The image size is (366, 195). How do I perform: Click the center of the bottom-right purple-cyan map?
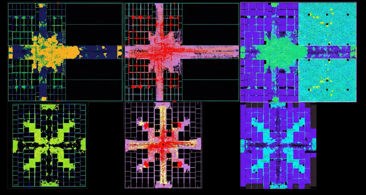click(x=278, y=145)
